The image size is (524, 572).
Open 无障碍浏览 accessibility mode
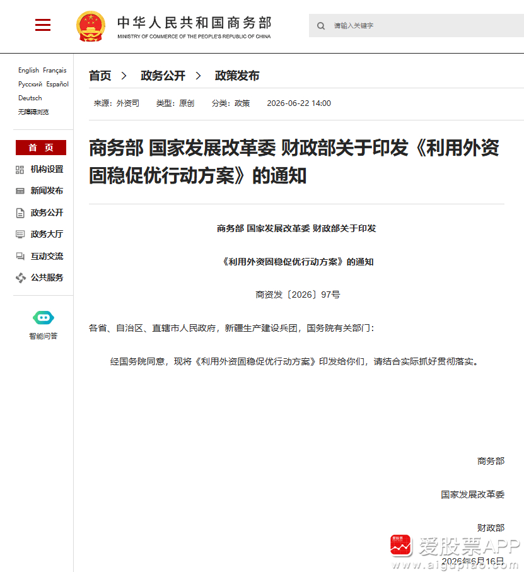point(33,112)
